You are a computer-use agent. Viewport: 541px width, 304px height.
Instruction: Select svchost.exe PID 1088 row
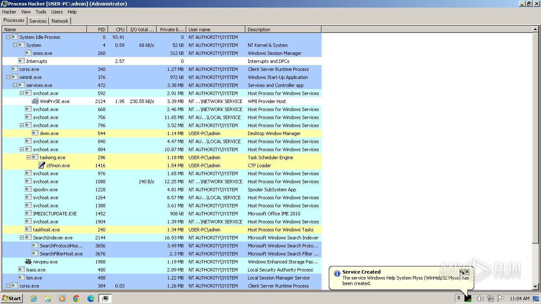pyautogui.click(x=162, y=182)
